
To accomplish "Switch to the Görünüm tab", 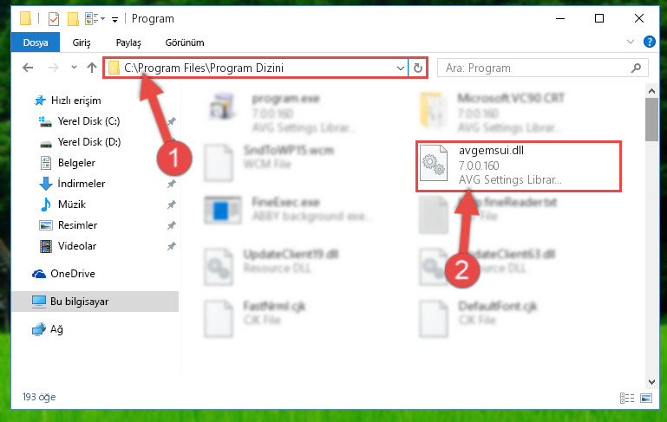I will tap(185, 42).
